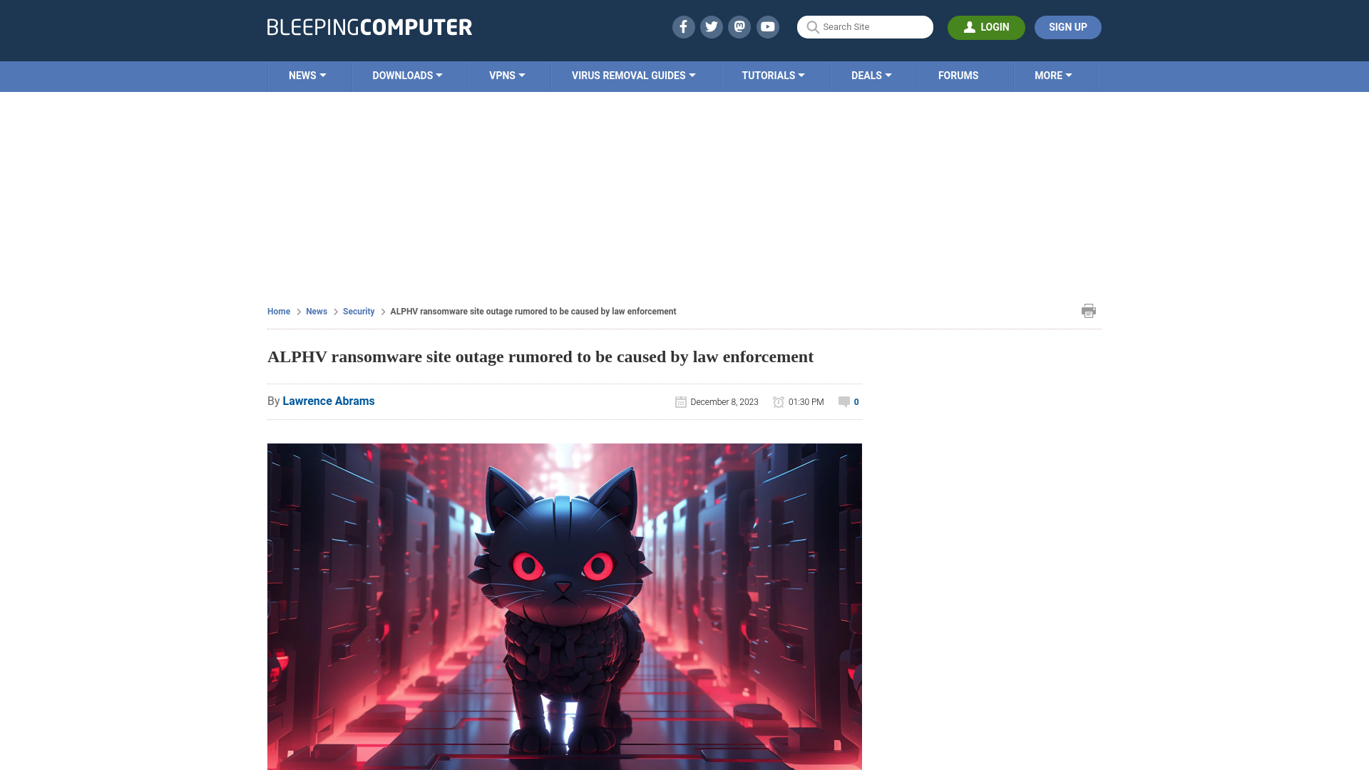Open the DEALS section menu
This screenshot has height=770, width=1369.
(x=871, y=75)
